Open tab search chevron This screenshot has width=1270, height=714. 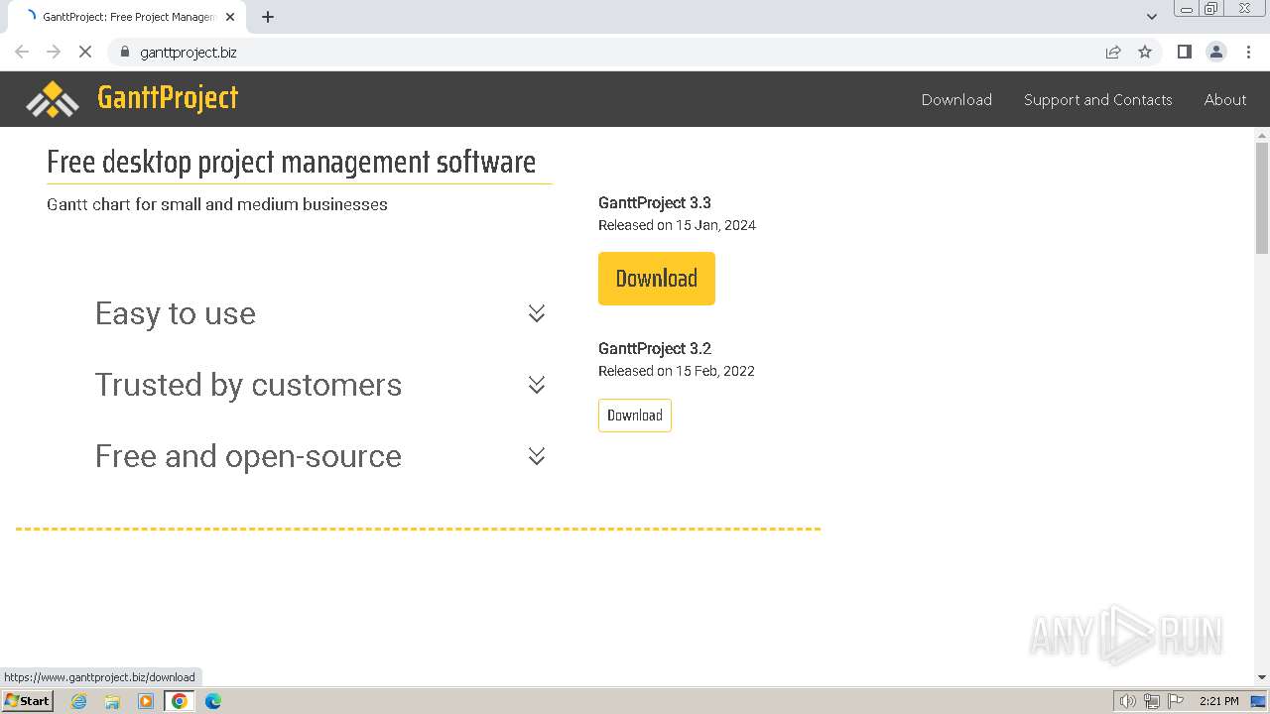(x=1151, y=17)
